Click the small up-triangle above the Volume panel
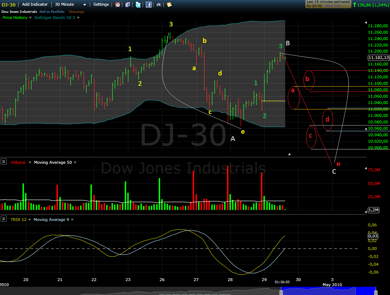The width and height of the screenshot is (390, 295). tap(289, 154)
